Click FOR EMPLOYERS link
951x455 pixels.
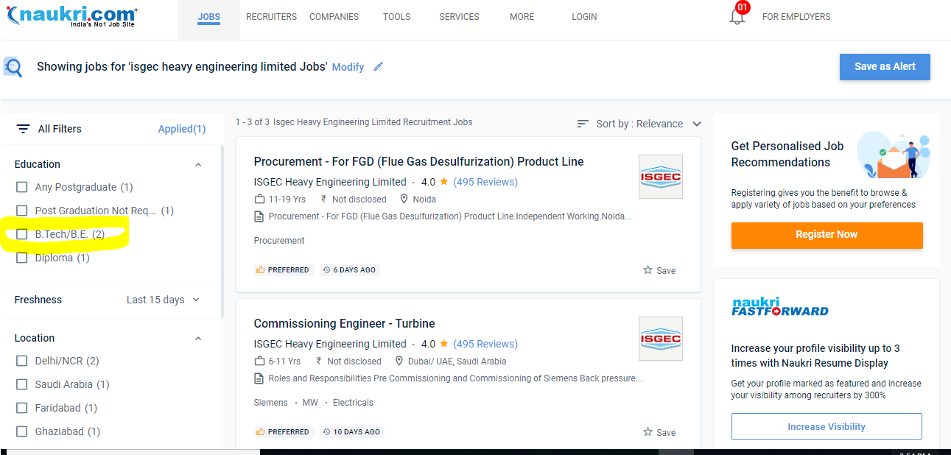click(796, 17)
